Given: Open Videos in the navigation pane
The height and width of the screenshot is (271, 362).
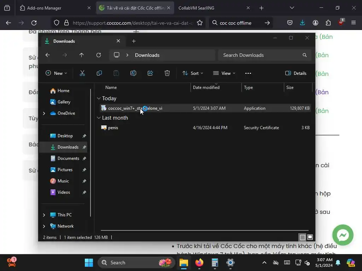Looking at the screenshot, I should point(64,192).
